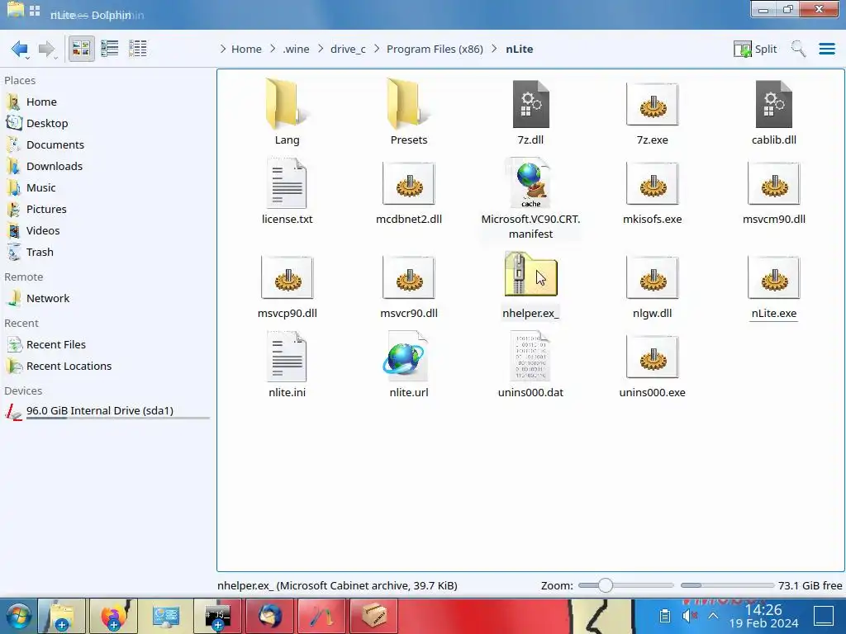Image resolution: width=846 pixels, height=634 pixels.
Task: Open the clock showing 14:26
Action: coord(763,616)
